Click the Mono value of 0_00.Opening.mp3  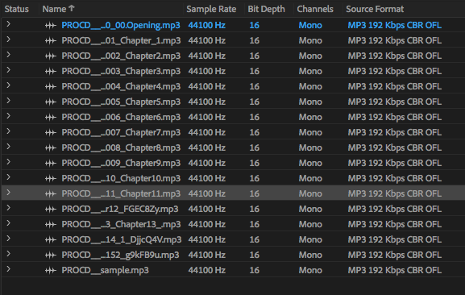pos(310,26)
